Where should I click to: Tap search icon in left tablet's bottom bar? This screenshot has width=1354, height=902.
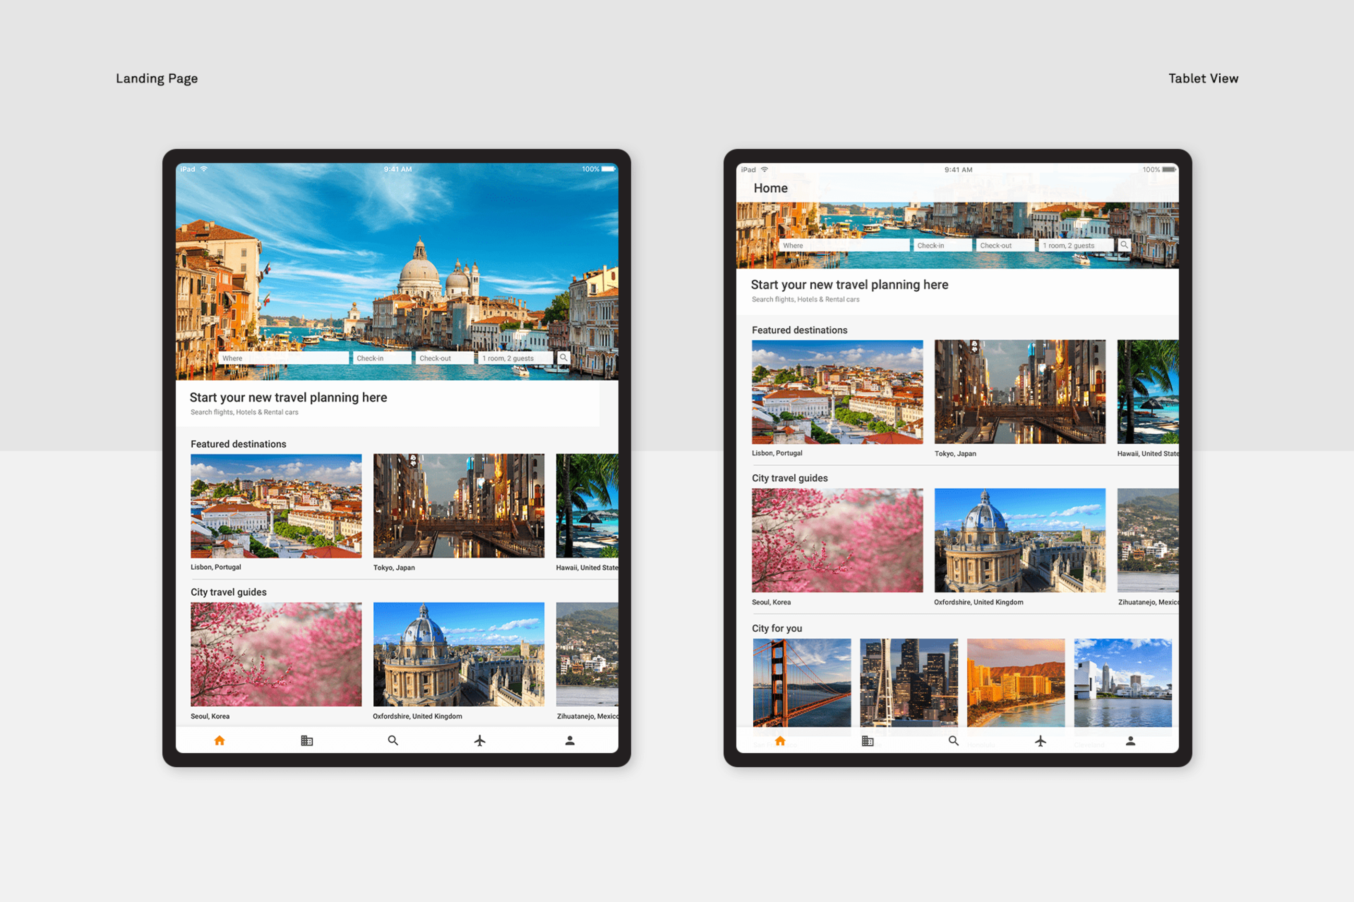(393, 740)
